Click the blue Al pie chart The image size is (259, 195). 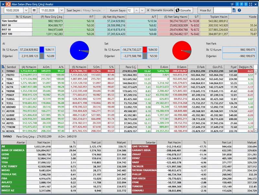click(79, 50)
